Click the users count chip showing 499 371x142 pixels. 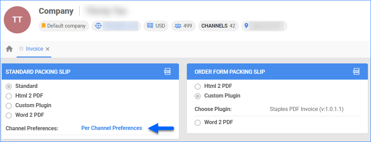coord(183,26)
